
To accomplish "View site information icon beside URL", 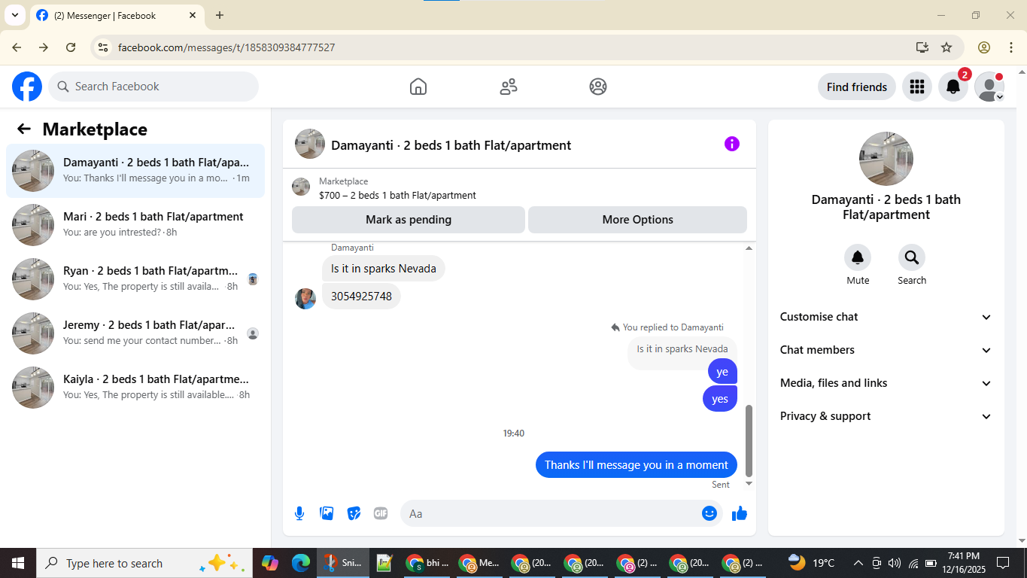I will tap(104, 47).
